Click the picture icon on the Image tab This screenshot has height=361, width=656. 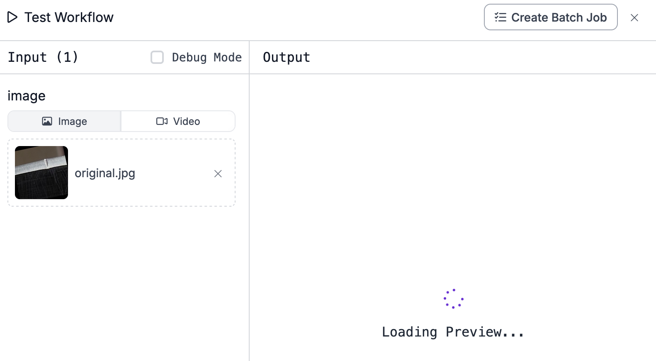click(47, 121)
